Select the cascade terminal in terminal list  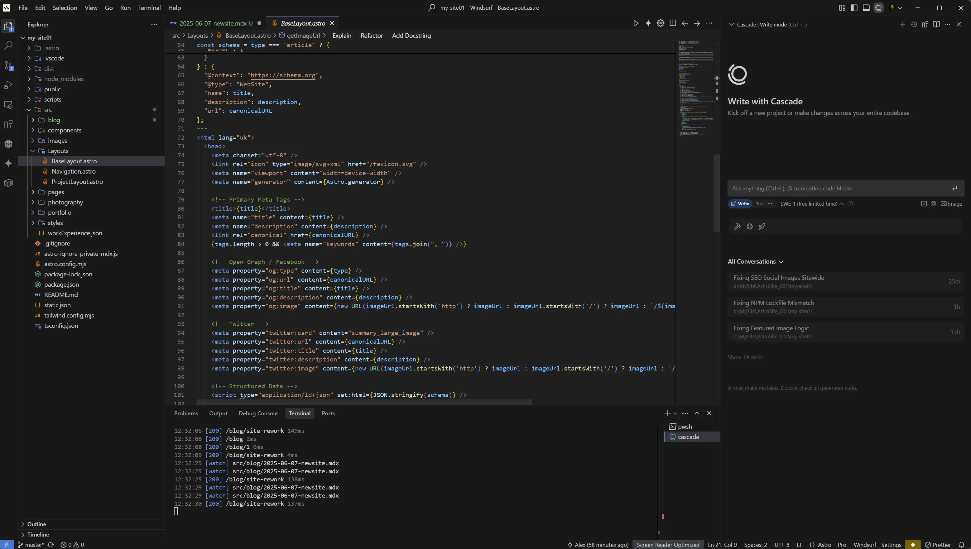(x=692, y=437)
